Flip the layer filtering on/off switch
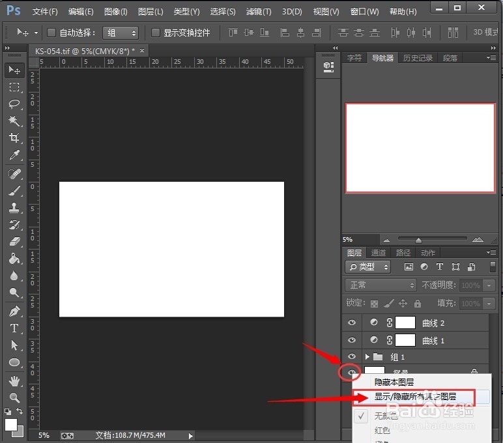The image size is (503, 443). 493,266
